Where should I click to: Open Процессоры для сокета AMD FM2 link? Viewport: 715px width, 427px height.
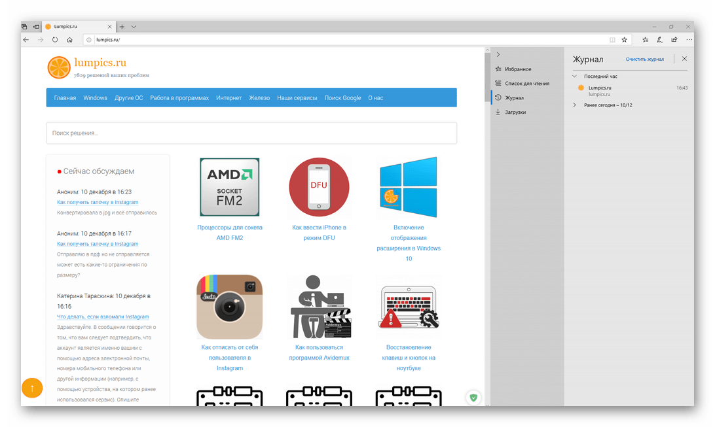click(229, 233)
